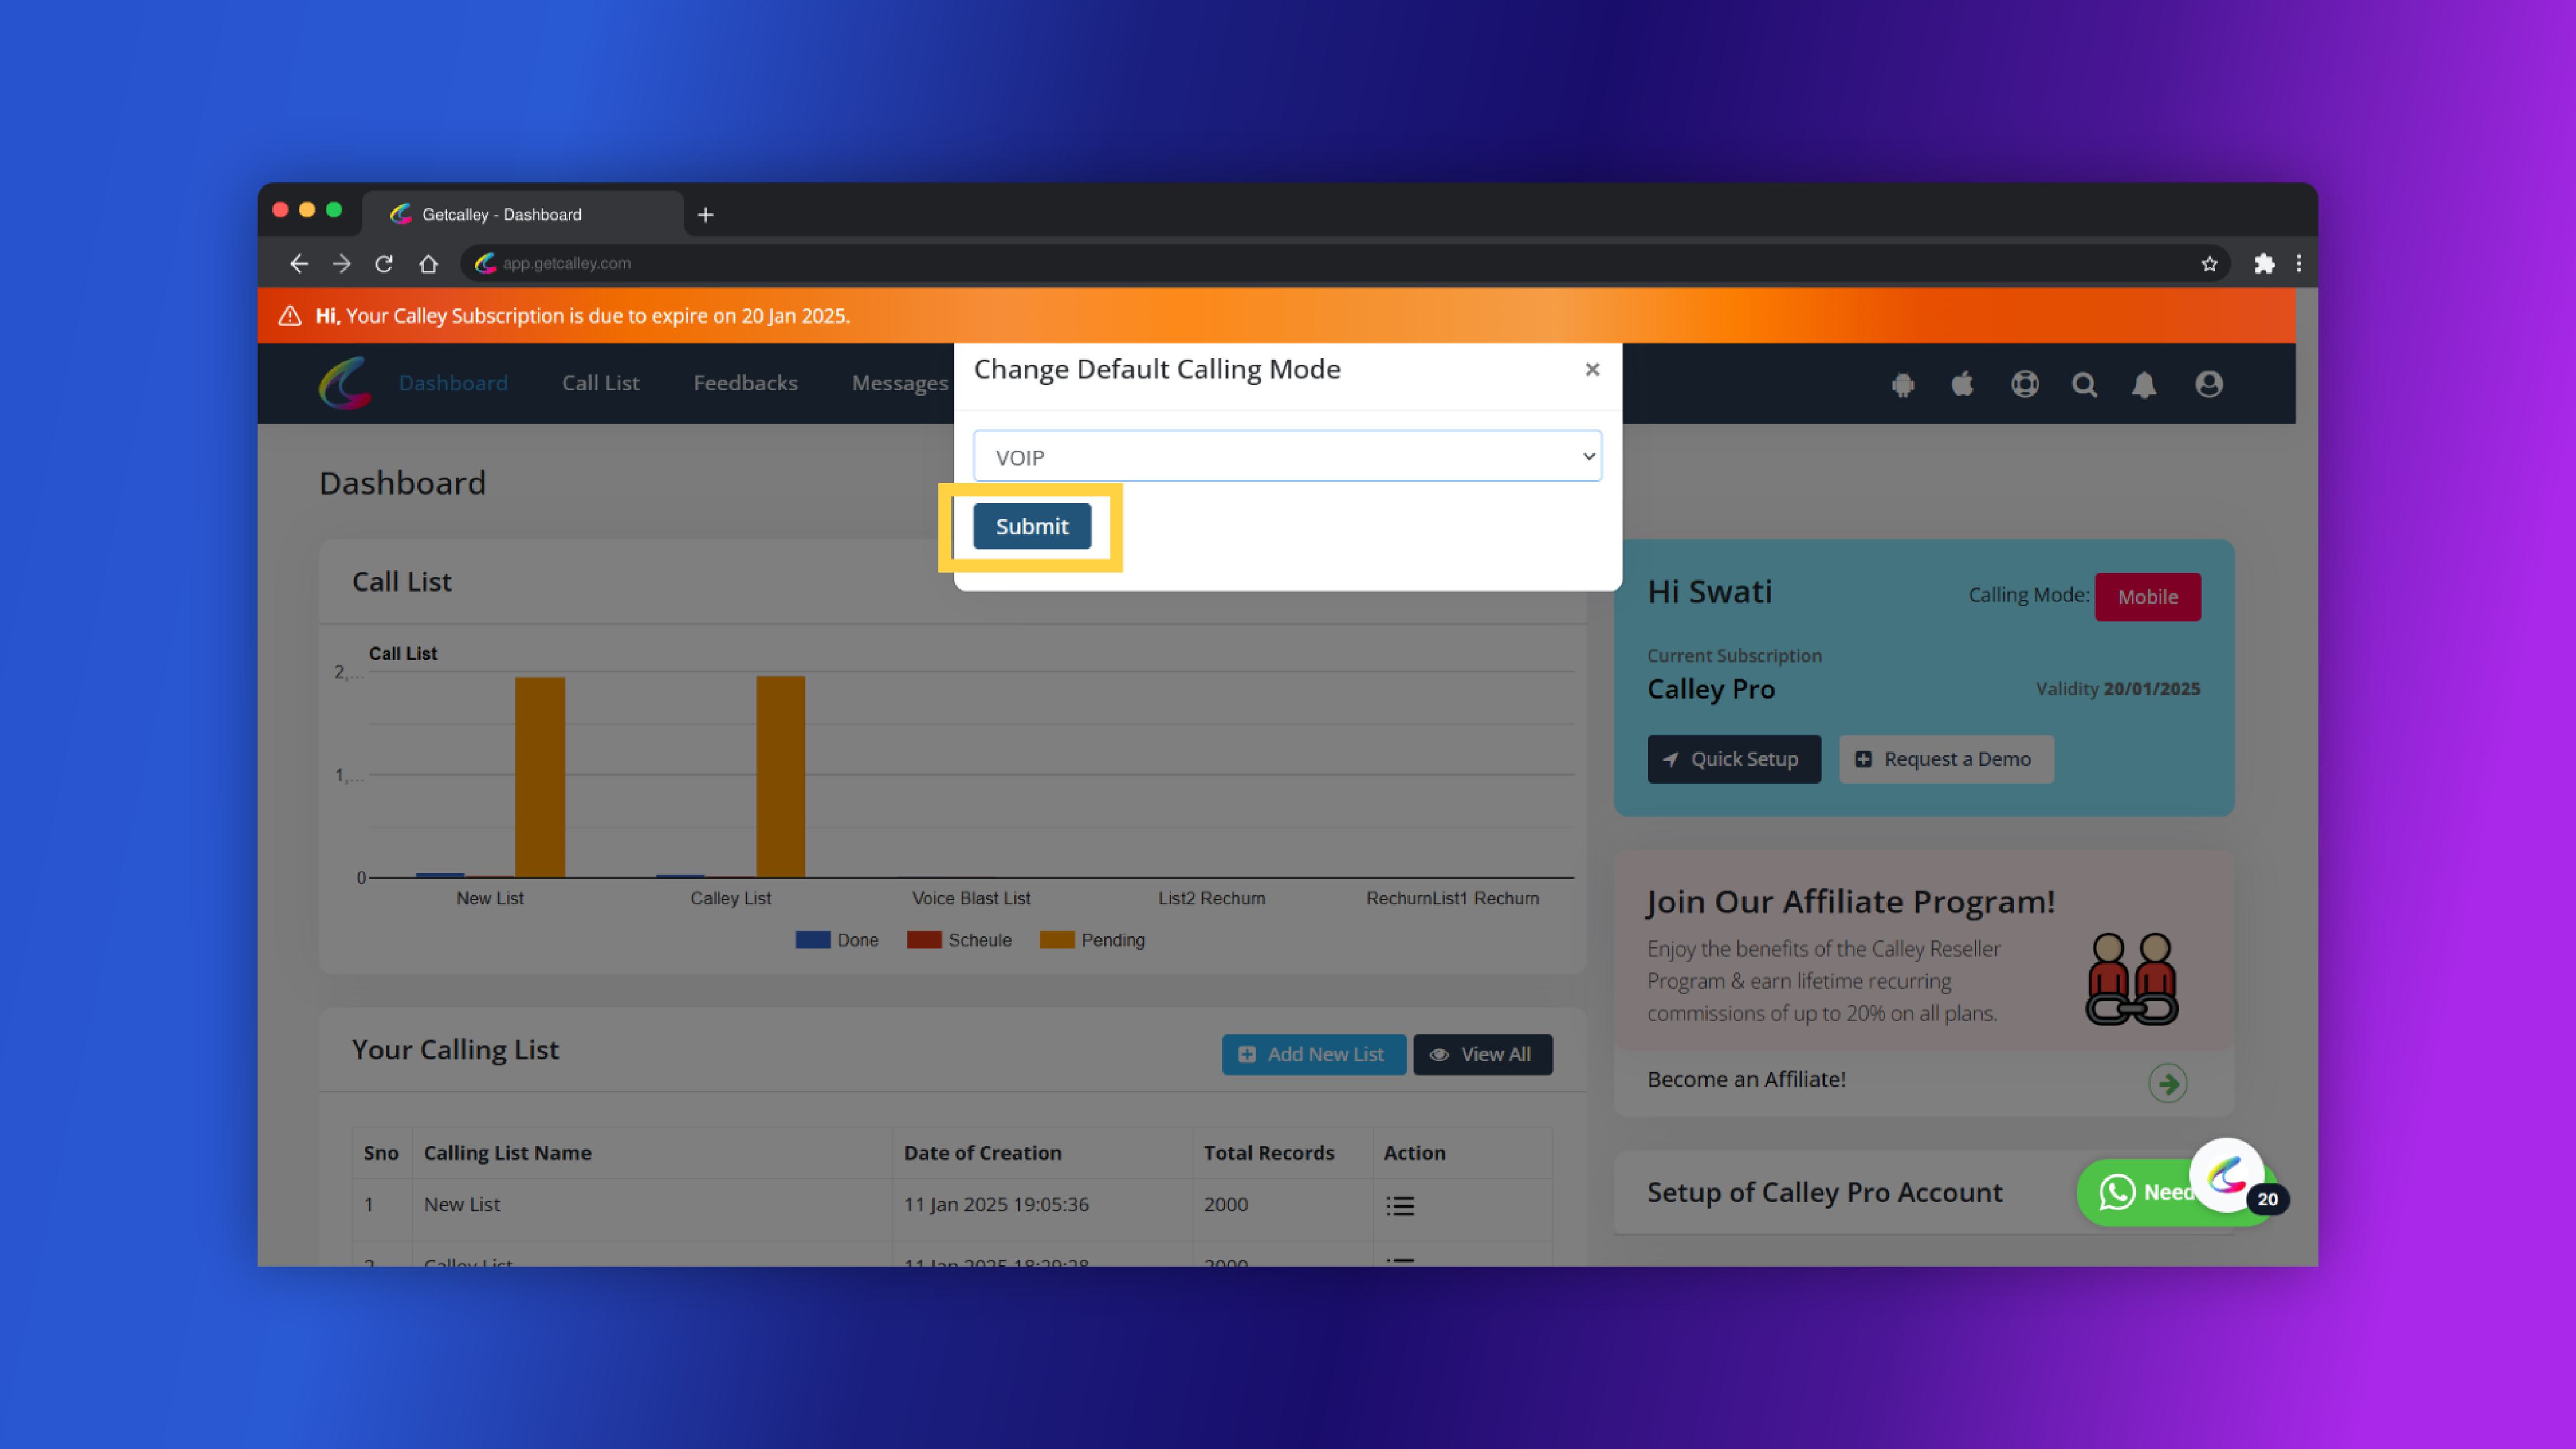This screenshot has width=2576, height=1449.
Task: Open the browser extensions puzzle icon
Action: [x=2264, y=264]
